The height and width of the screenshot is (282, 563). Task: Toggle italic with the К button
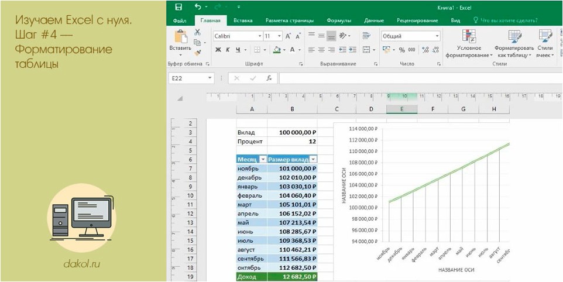[228, 50]
